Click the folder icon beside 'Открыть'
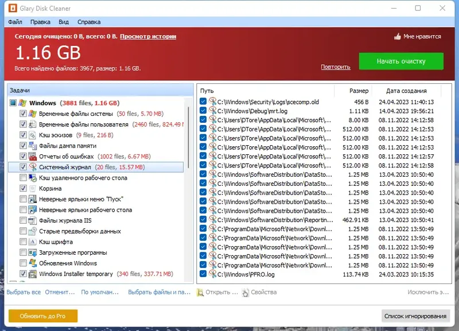This screenshot has width=459, height=331. click(x=200, y=293)
